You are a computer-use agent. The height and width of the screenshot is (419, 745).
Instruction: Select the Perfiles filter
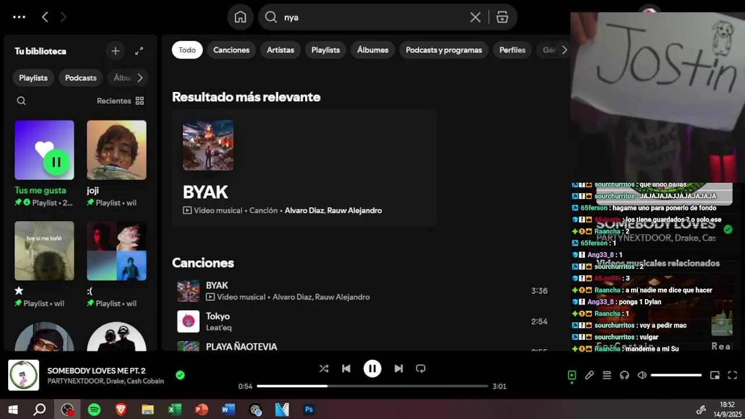click(x=512, y=50)
